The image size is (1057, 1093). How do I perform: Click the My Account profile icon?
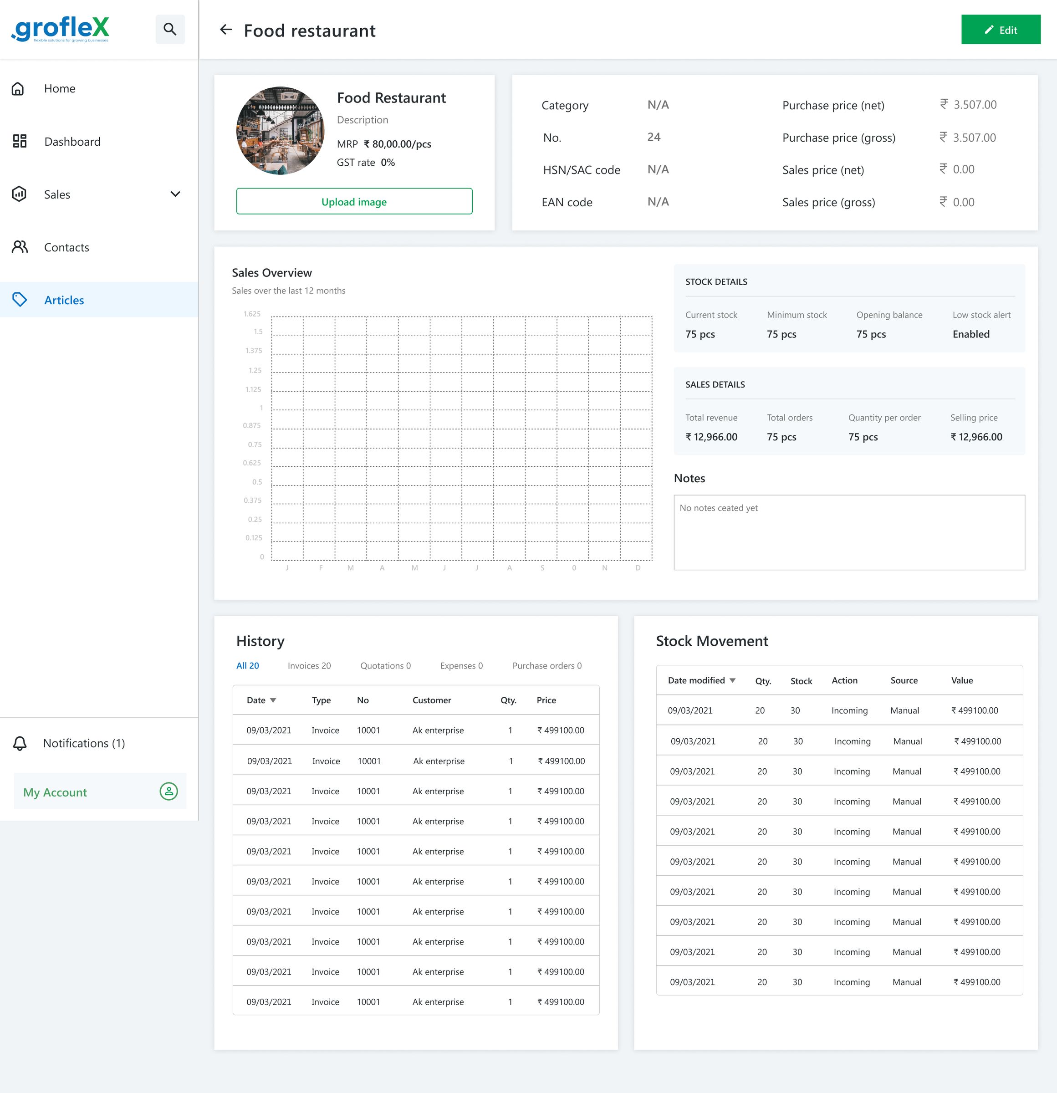click(x=169, y=792)
